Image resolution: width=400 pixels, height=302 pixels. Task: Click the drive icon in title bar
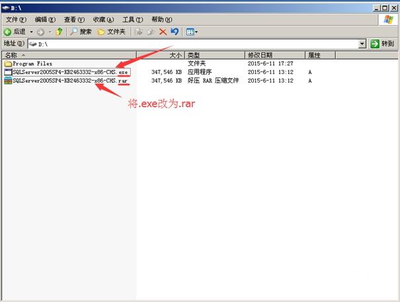5,8
